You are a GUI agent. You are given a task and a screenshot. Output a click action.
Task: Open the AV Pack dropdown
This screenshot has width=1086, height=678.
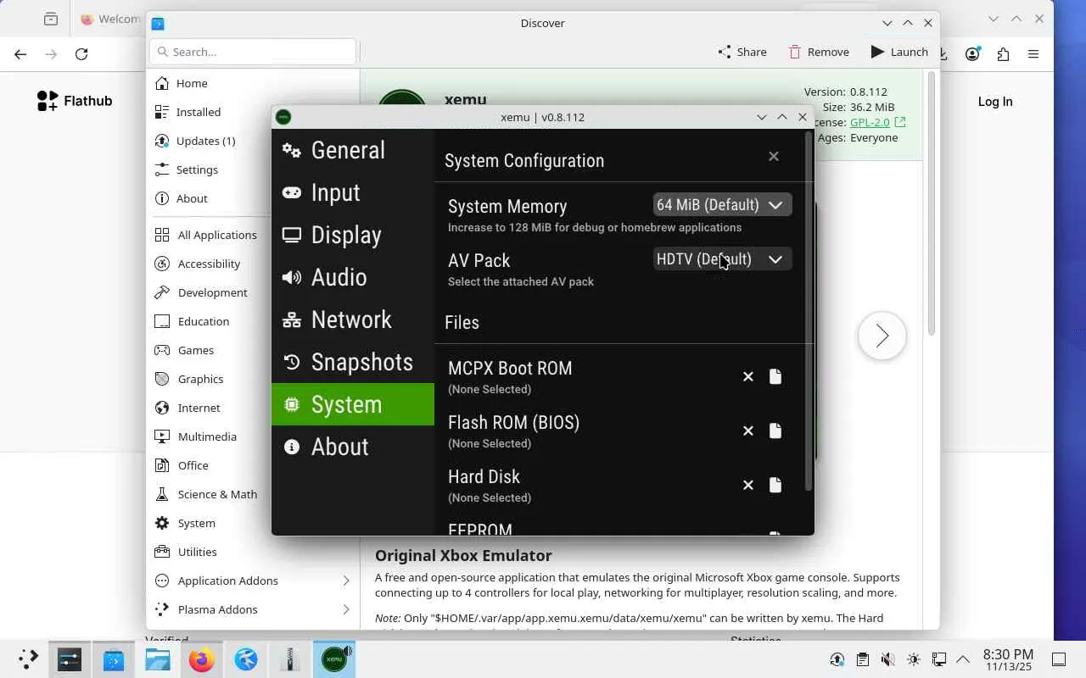(722, 259)
